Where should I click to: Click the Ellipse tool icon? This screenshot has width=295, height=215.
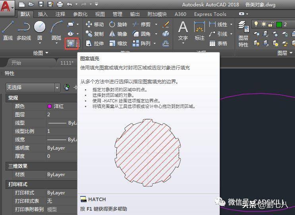click(71, 34)
